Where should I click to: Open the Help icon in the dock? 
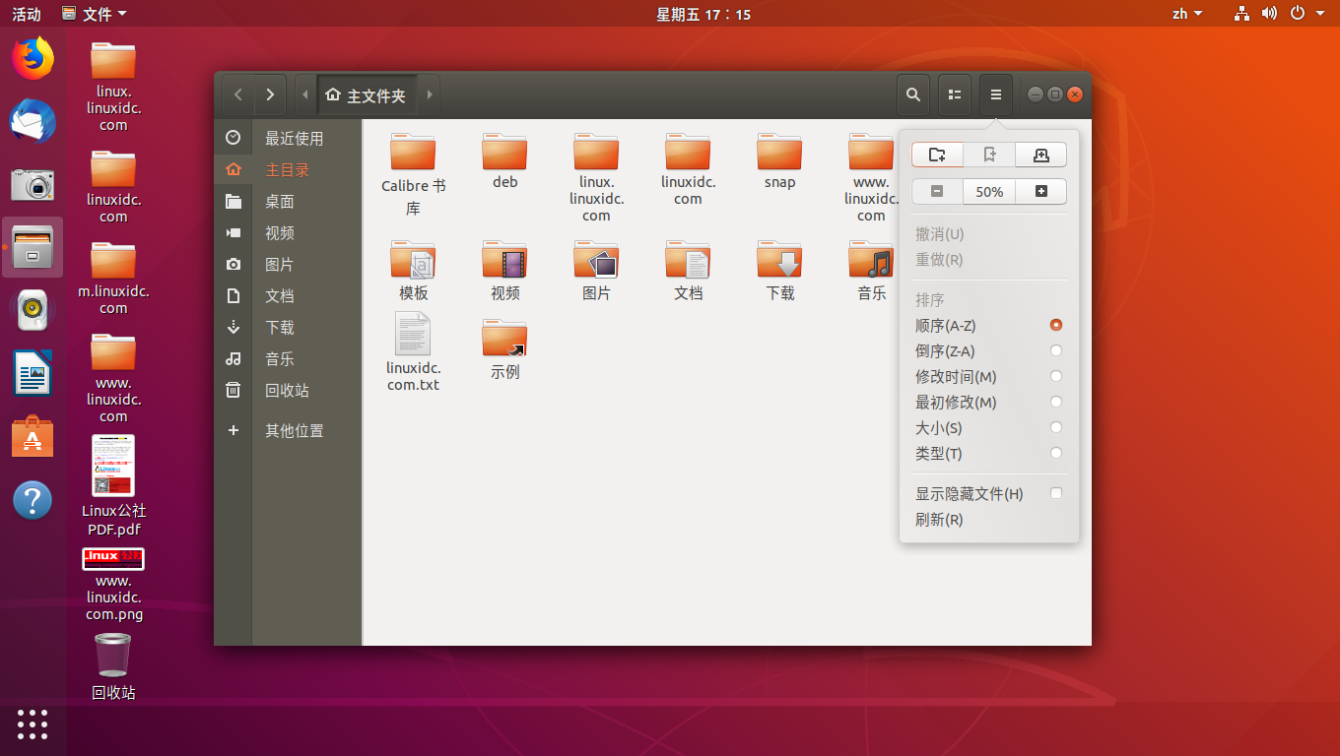tap(33, 500)
